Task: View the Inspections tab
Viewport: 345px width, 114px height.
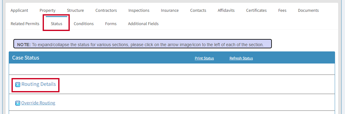Action: (x=139, y=10)
